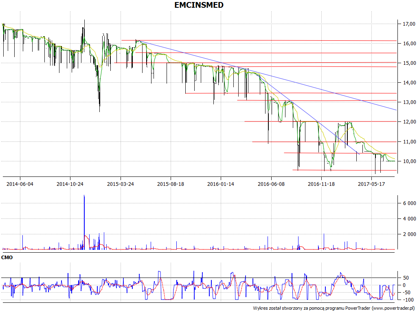417x313 pixels.
Task: Click the 6 000 volume axis label
Action: [x=409, y=203]
